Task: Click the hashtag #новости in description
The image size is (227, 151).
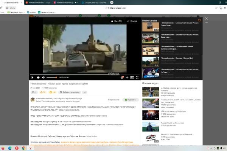Action: click(x=65, y=142)
